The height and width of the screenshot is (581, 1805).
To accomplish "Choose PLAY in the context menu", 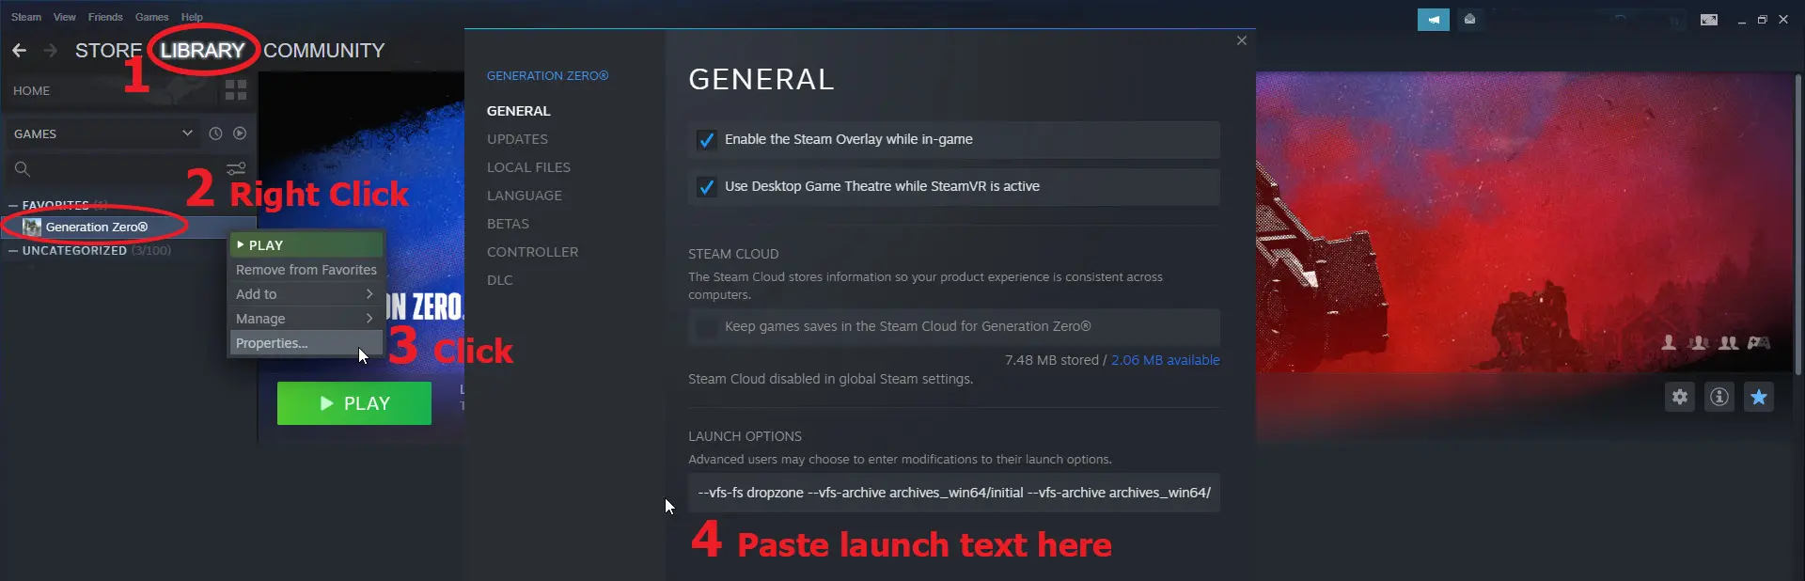I will [x=306, y=244].
